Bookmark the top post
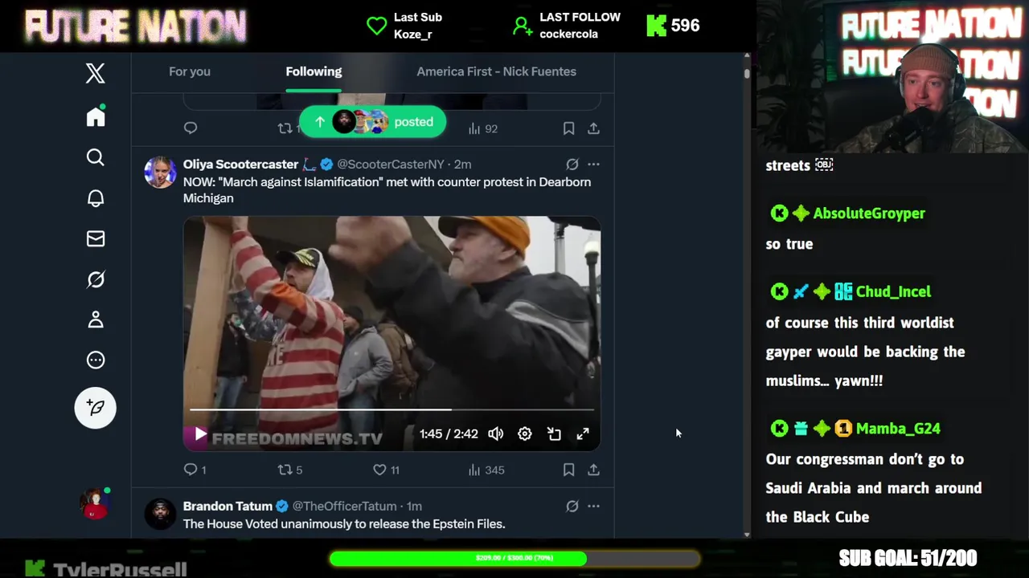This screenshot has height=578, width=1029. click(x=568, y=128)
